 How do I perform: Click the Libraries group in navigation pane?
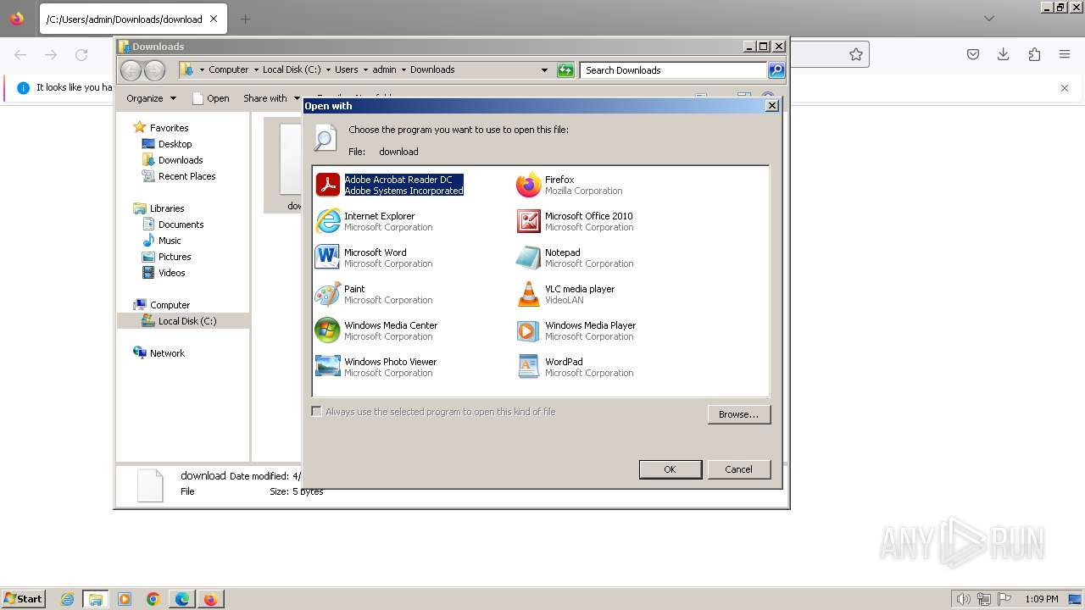coord(167,208)
